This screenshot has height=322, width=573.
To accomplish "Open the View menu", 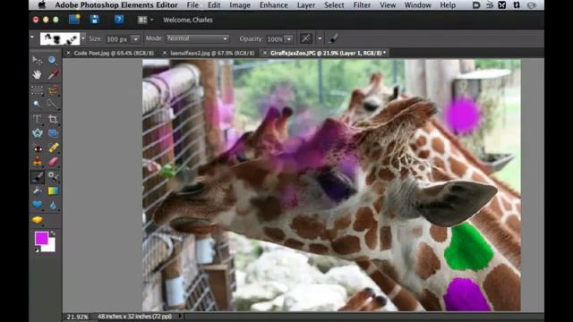I will pyautogui.click(x=388, y=5).
